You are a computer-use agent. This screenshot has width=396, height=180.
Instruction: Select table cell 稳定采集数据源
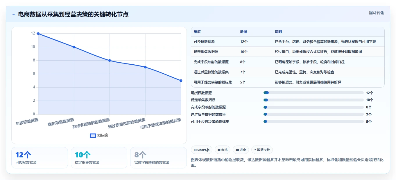tap(206, 52)
